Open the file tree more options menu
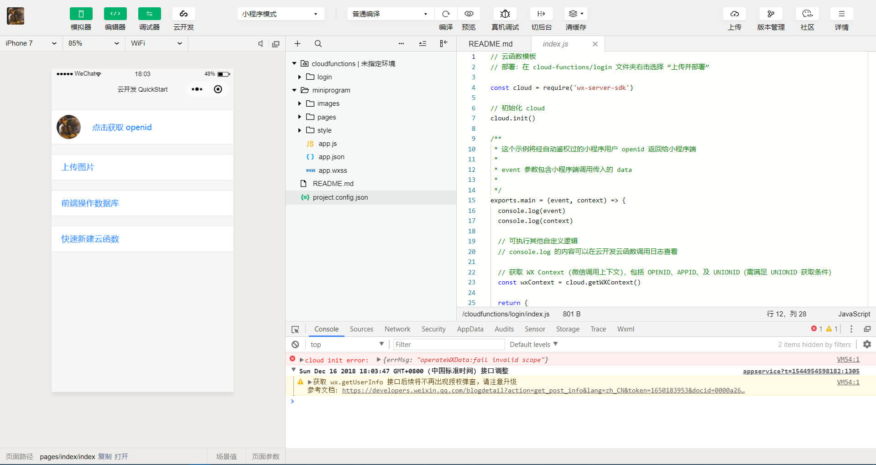 point(401,44)
